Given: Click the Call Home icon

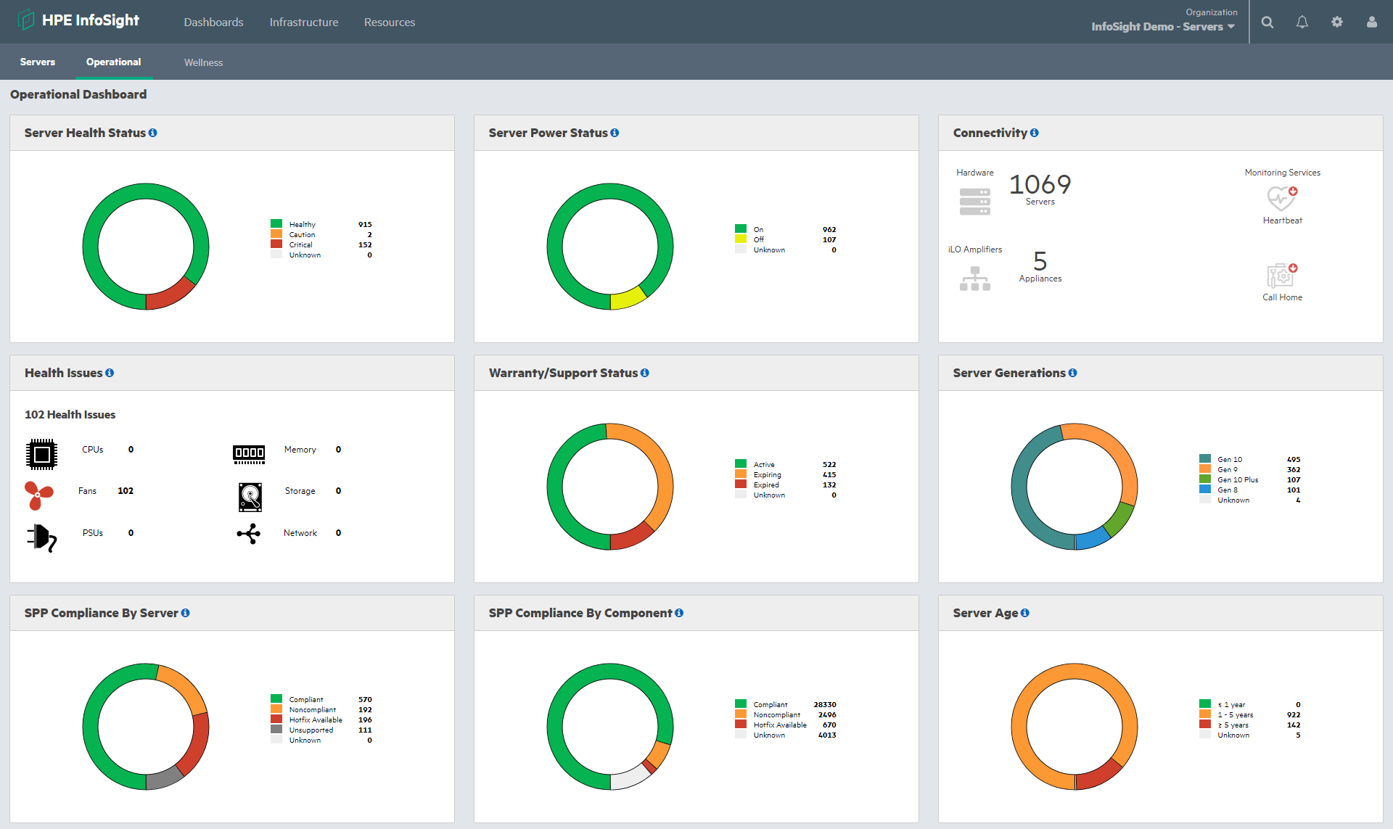Looking at the screenshot, I should point(1282,276).
